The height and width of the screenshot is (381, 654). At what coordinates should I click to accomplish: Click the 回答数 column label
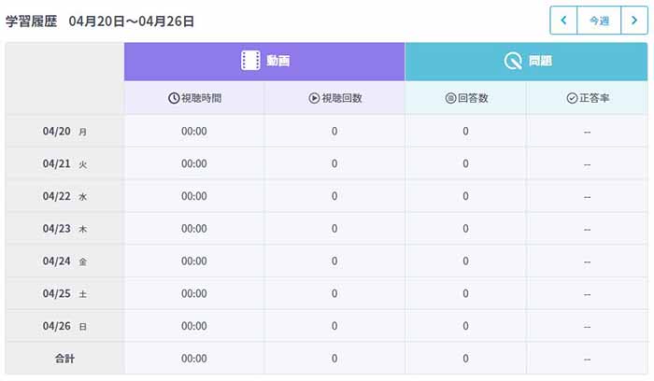(473, 98)
